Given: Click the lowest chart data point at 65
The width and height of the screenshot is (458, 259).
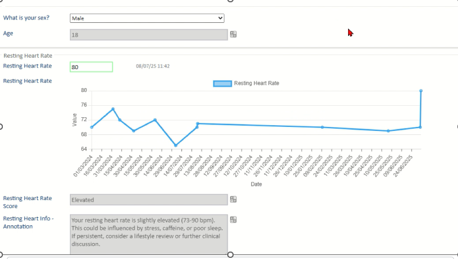Looking at the screenshot, I should 176,145.
